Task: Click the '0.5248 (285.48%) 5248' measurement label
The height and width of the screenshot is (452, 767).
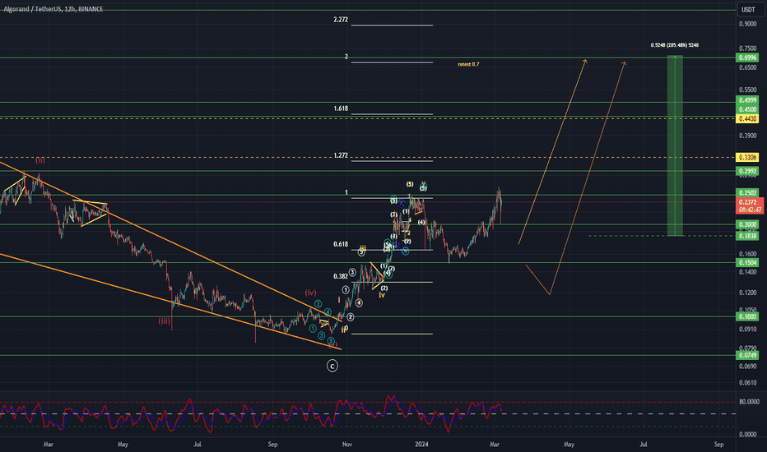Action: (675, 45)
